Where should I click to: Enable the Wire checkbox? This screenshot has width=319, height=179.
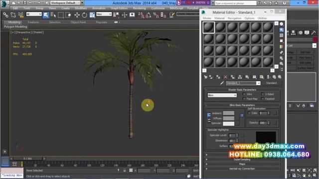[244, 94]
